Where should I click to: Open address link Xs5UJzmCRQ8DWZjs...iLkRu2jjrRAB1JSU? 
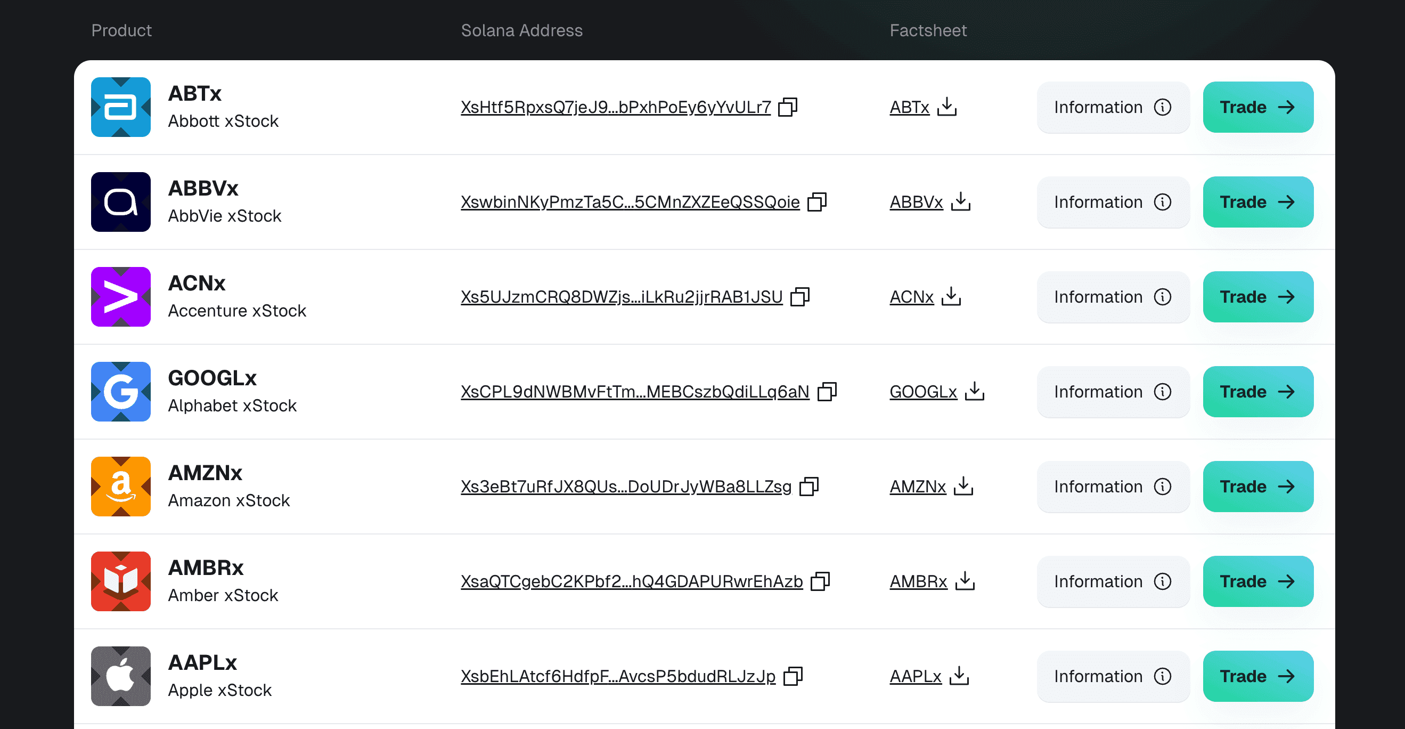622,297
